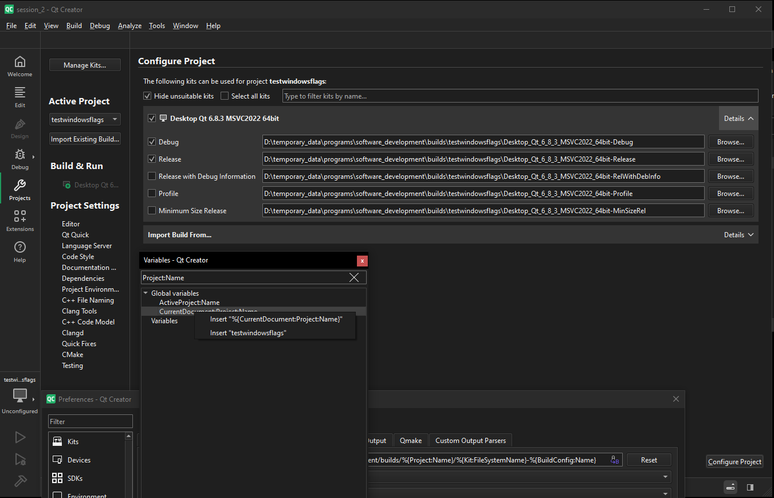
Task: Click the kit name filter field
Action: 520,96
